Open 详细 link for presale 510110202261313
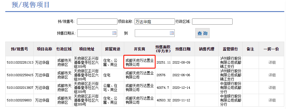 click(x=272, y=62)
